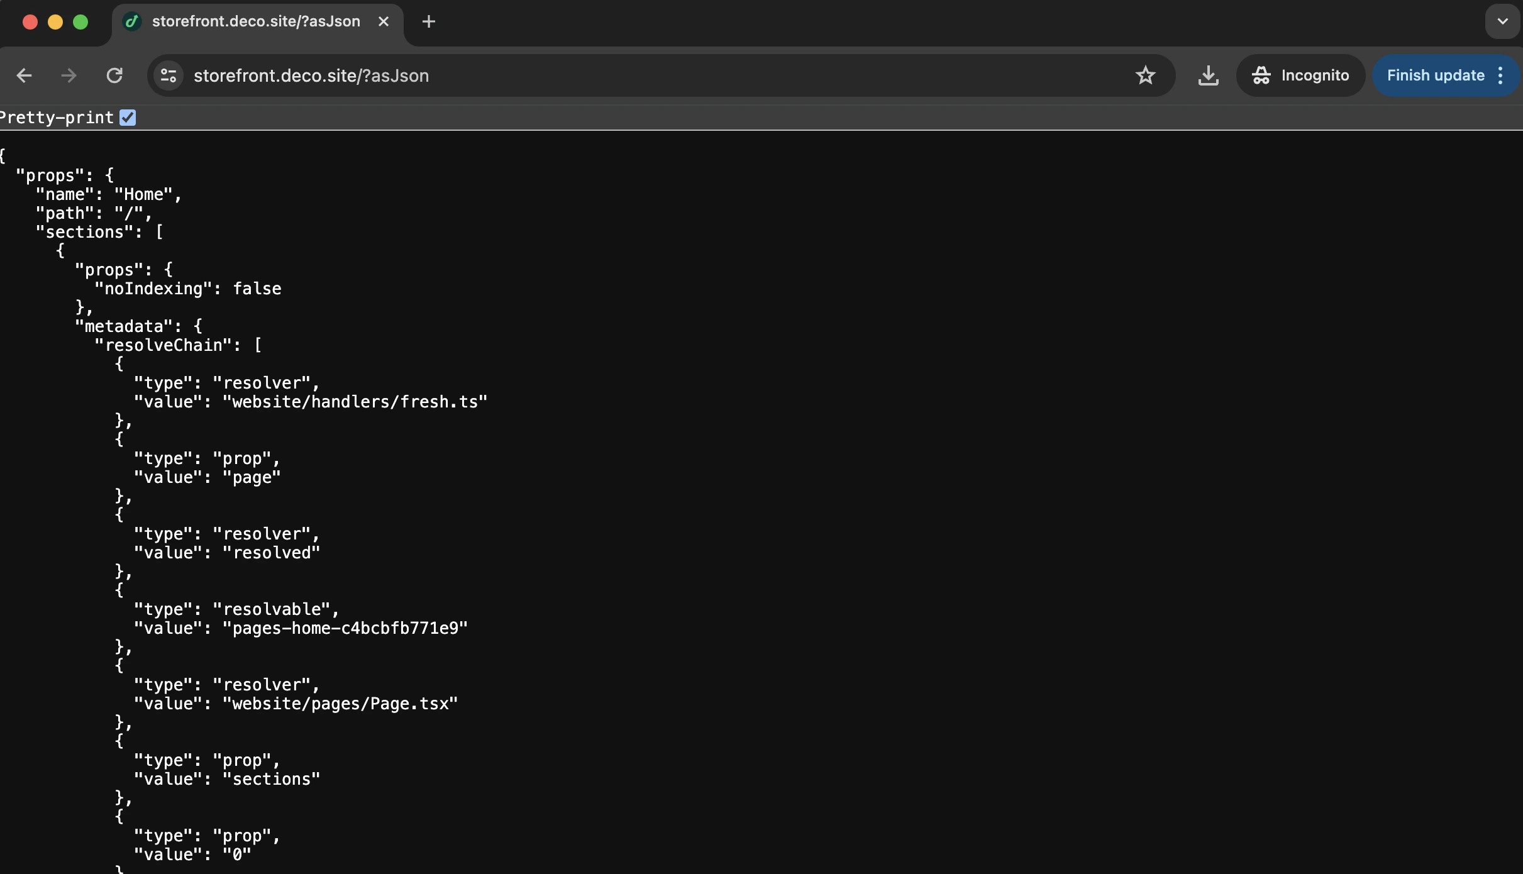Select the storefront.deco.site tab
This screenshot has height=874, width=1523.
pos(252,21)
